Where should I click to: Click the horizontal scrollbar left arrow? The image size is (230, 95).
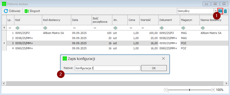tap(4, 84)
